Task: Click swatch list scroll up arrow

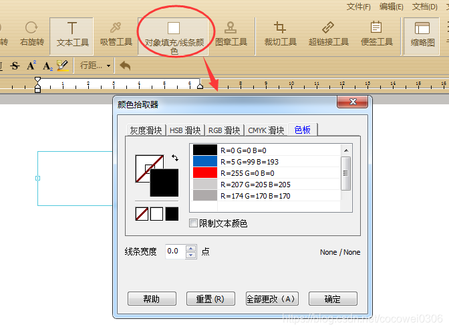Action: point(346,150)
